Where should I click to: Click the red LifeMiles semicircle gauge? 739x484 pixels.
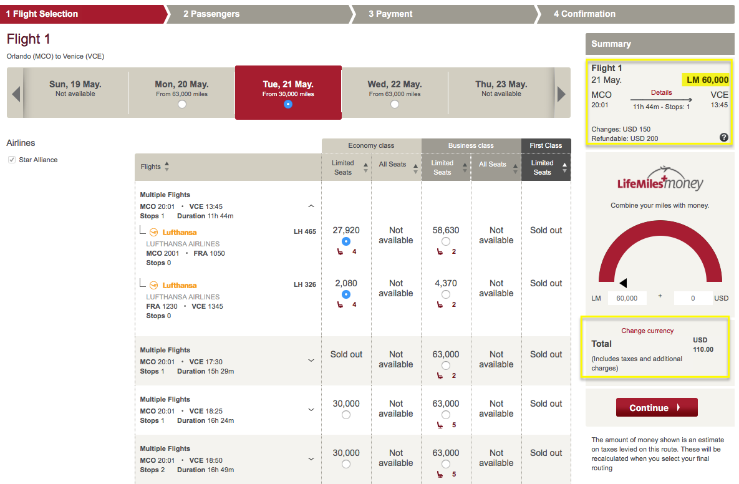[660, 251]
